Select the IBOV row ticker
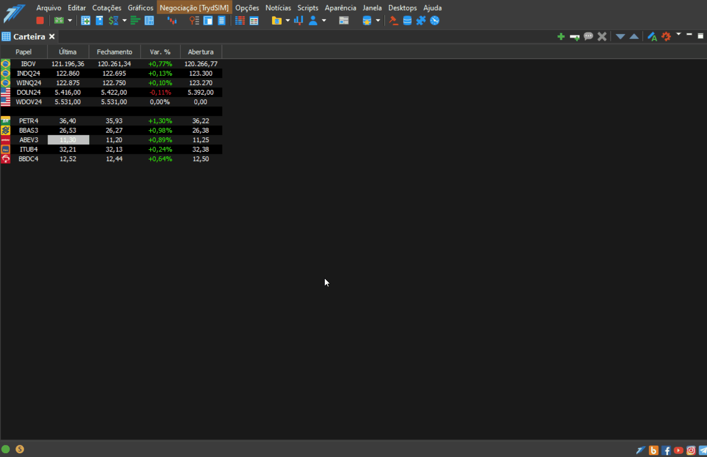Image resolution: width=707 pixels, height=457 pixels. point(28,64)
